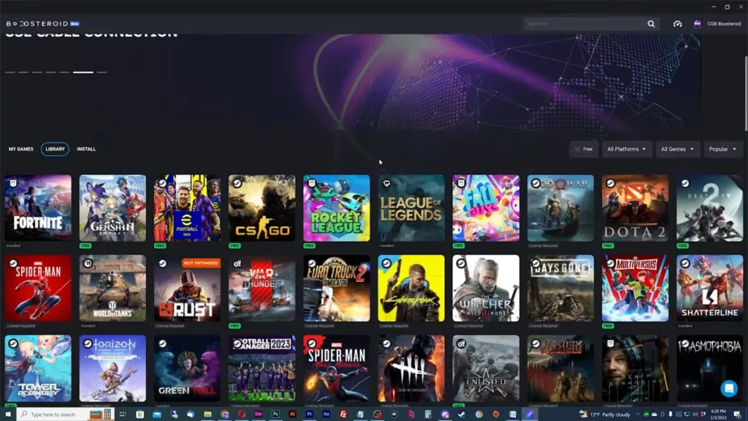Open the notification center icon
Image resolution: width=748 pixels, height=421 pixels.
(x=737, y=414)
